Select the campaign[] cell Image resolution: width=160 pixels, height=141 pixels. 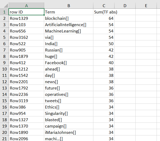coord(69,126)
